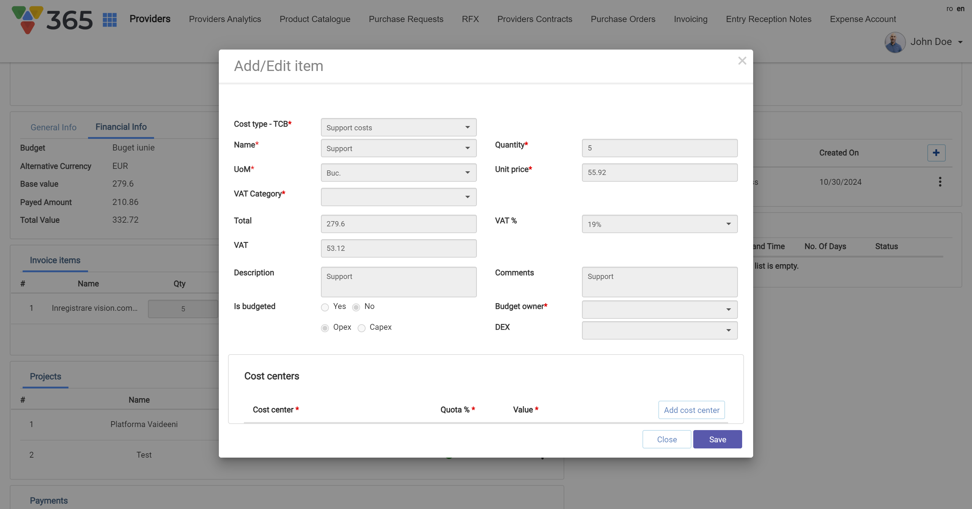Expand the Budget owner dropdown

coord(659,310)
